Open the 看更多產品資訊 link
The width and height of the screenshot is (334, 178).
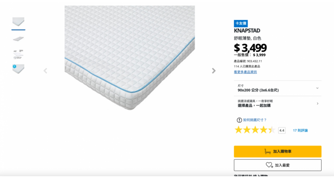pos(245,72)
